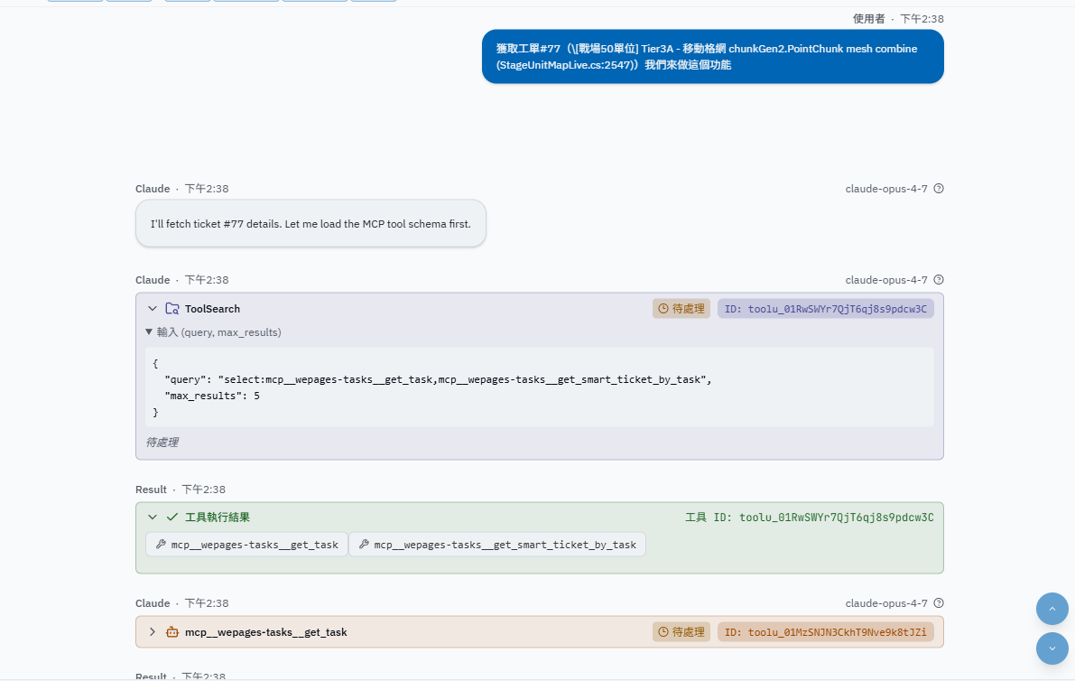Click the claude-opus-4-7 label above get_task call
Image resolution: width=1075 pixels, height=681 pixels.
pyautogui.click(x=885, y=602)
